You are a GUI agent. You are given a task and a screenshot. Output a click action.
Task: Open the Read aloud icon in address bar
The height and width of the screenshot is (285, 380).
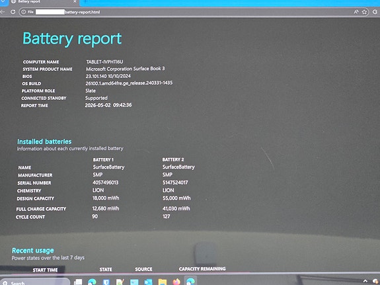click(356, 12)
